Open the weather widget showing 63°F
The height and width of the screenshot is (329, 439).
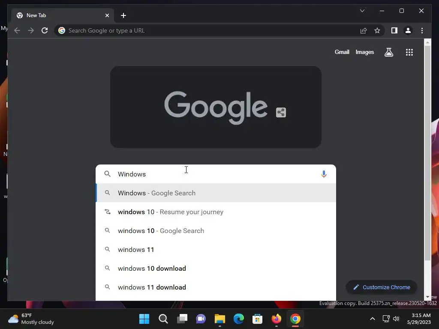[31, 319]
